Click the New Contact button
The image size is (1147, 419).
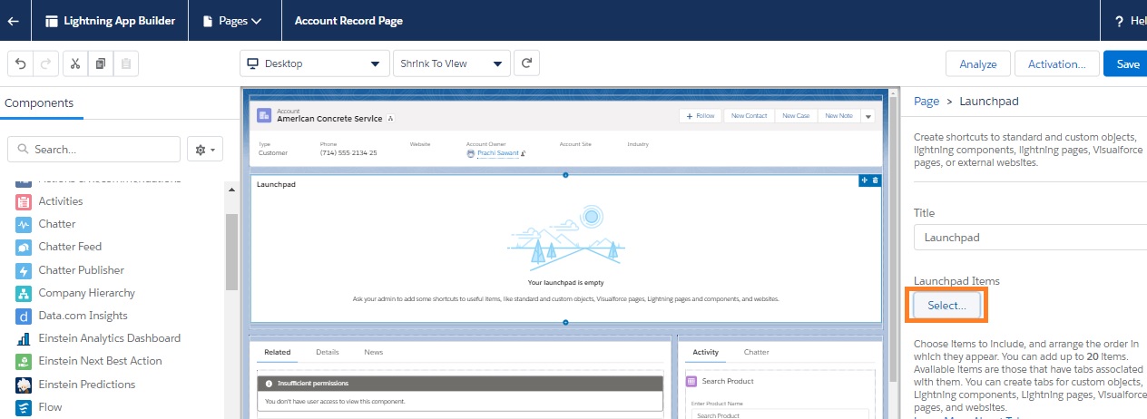click(749, 116)
